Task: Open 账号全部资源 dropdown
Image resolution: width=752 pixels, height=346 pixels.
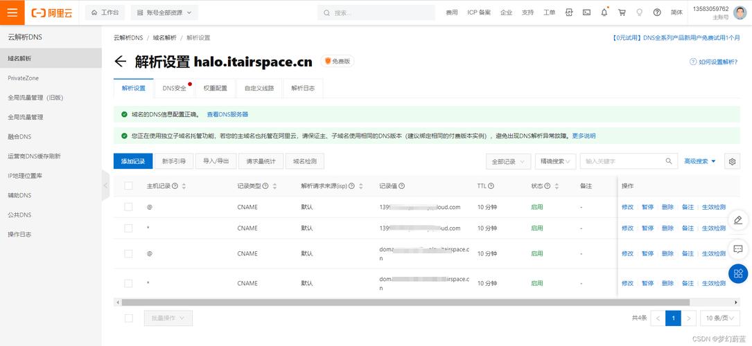Action: pyautogui.click(x=164, y=13)
